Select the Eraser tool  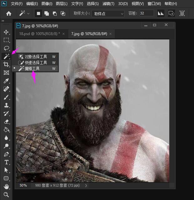[6, 121]
